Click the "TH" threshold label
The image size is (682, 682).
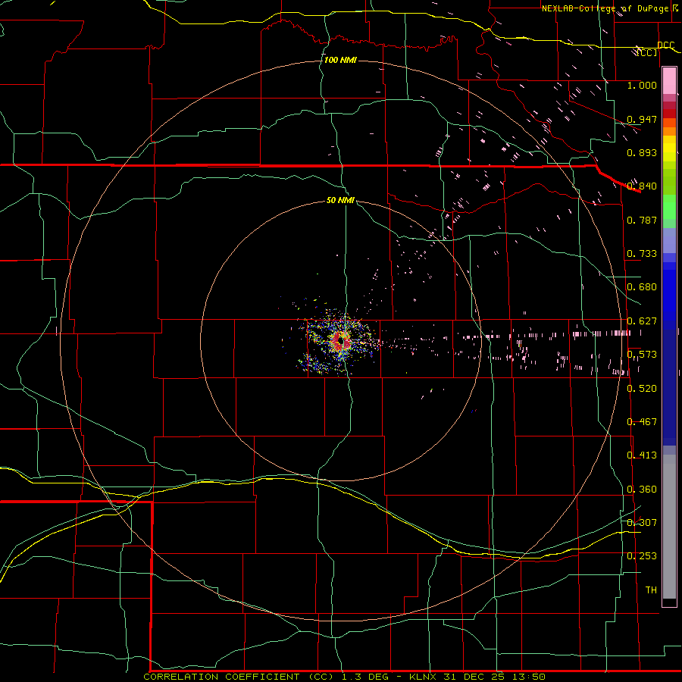[x=651, y=590]
